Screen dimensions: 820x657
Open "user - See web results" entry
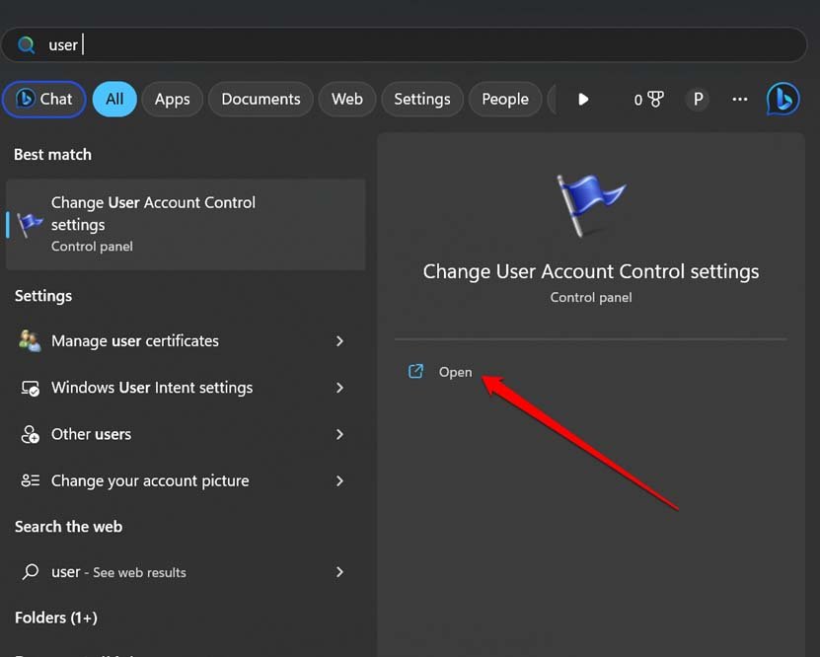[x=186, y=572]
